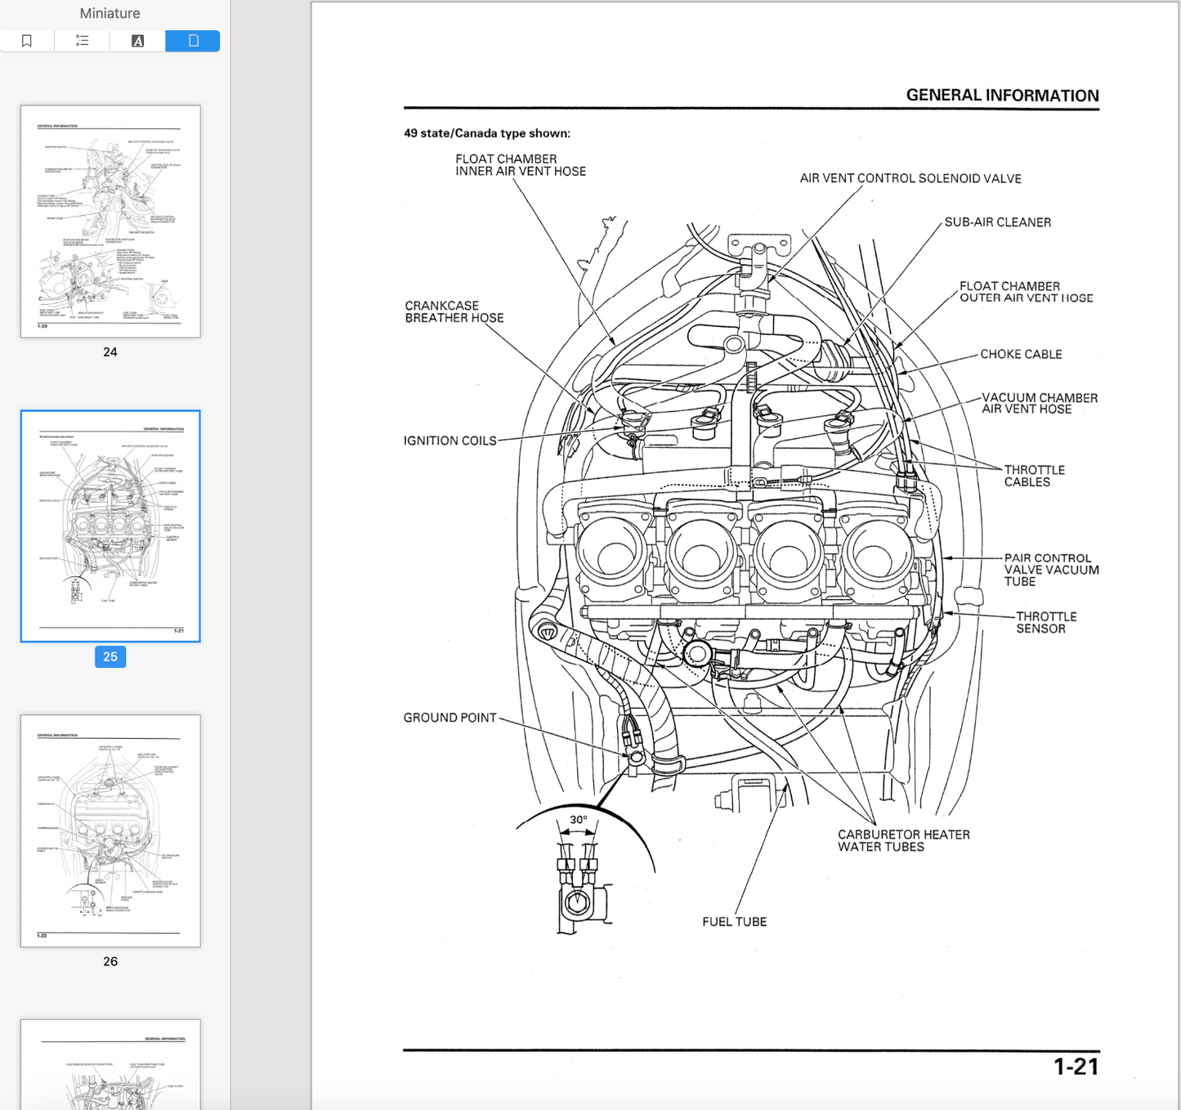Click the Miniature sidebar title
Image resolution: width=1181 pixels, height=1110 pixels.
110,13
